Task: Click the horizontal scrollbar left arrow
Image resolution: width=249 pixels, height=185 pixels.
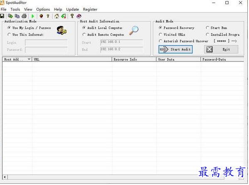Action: [x=5, y=177]
